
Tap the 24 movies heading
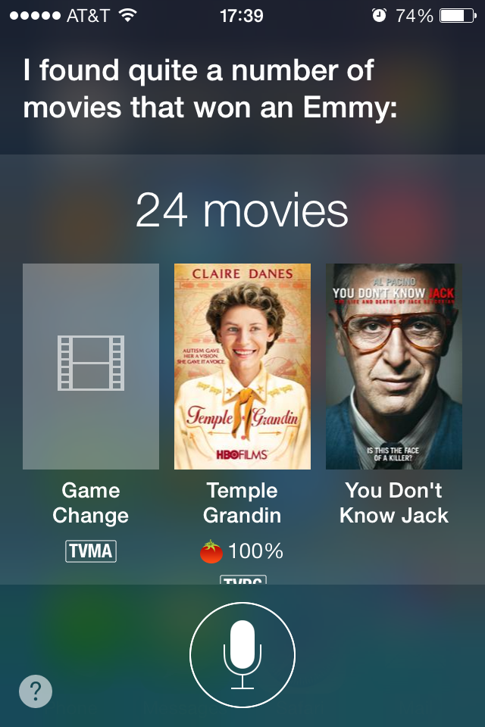click(242, 211)
